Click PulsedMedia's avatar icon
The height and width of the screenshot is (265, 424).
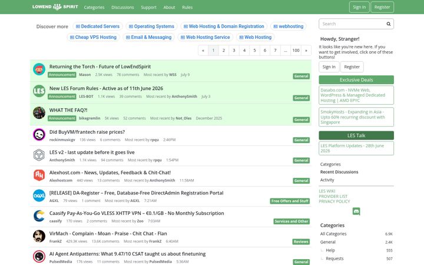[x=39, y=256]
